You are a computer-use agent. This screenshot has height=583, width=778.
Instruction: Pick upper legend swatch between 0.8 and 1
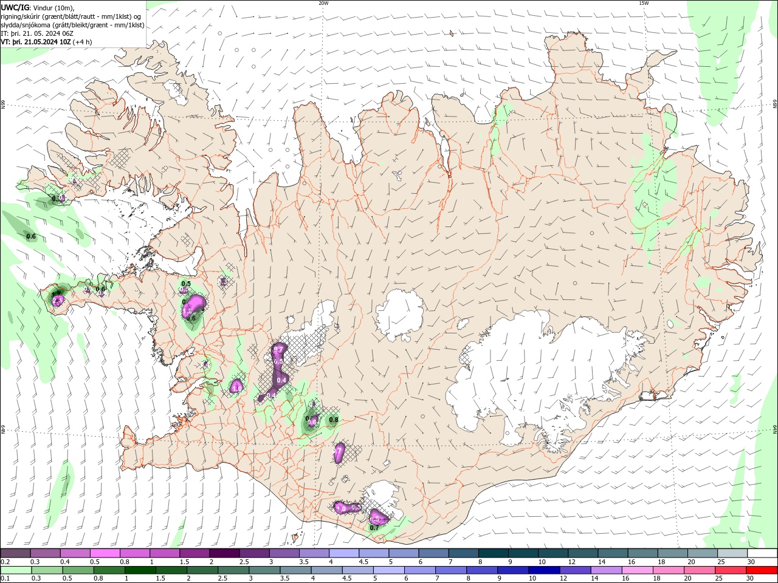point(135,553)
